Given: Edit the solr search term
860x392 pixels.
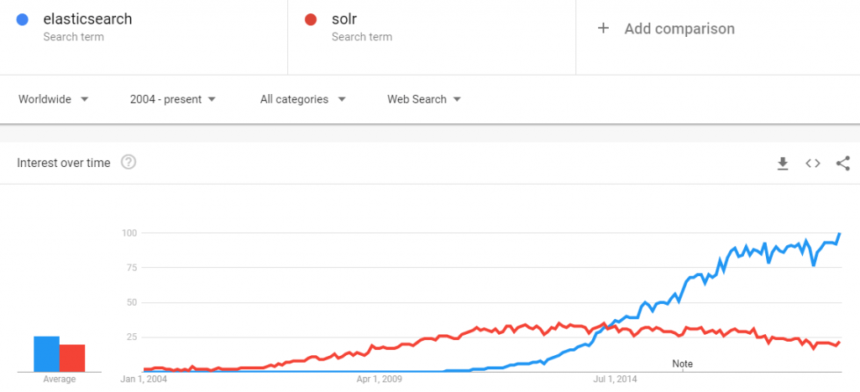Looking at the screenshot, I should (344, 19).
